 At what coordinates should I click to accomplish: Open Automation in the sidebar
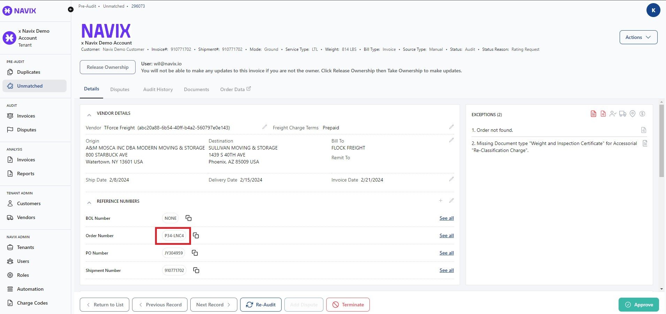click(34, 289)
